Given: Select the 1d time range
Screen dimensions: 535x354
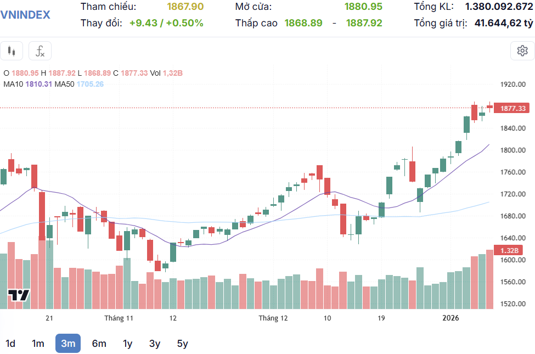Looking at the screenshot, I should 10,344.
